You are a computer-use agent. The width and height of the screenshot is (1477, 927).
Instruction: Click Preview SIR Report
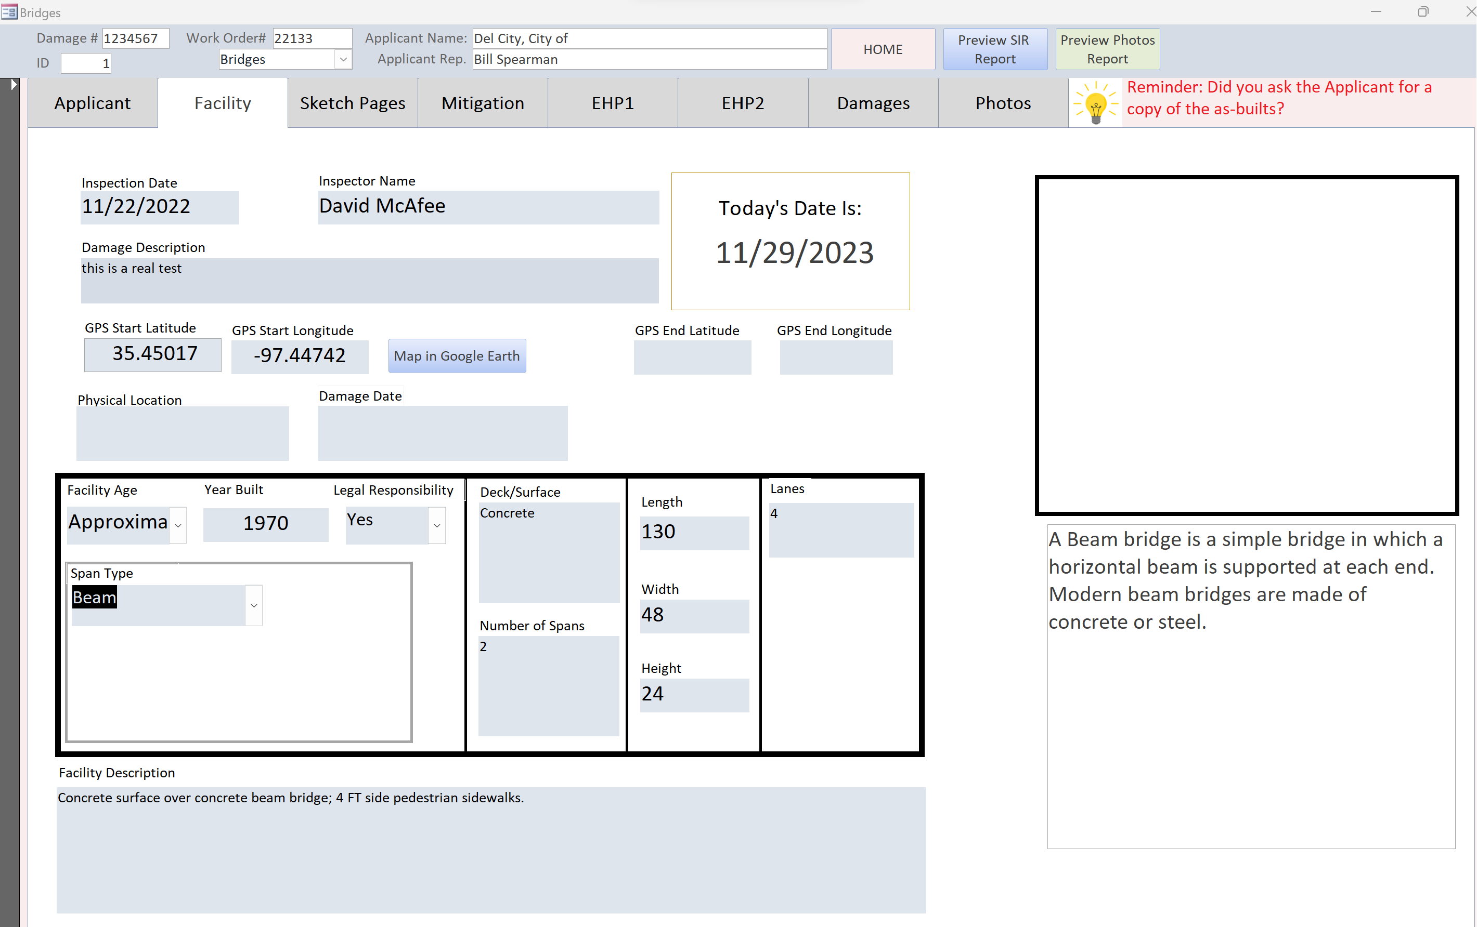[x=994, y=49]
